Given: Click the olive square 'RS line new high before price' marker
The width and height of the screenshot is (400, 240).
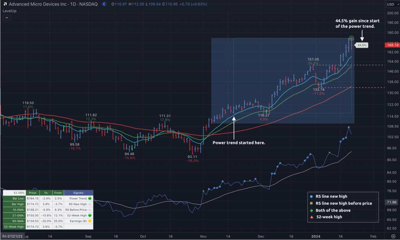Looking at the screenshot, I should pyautogui.click(x=311, y=203).
